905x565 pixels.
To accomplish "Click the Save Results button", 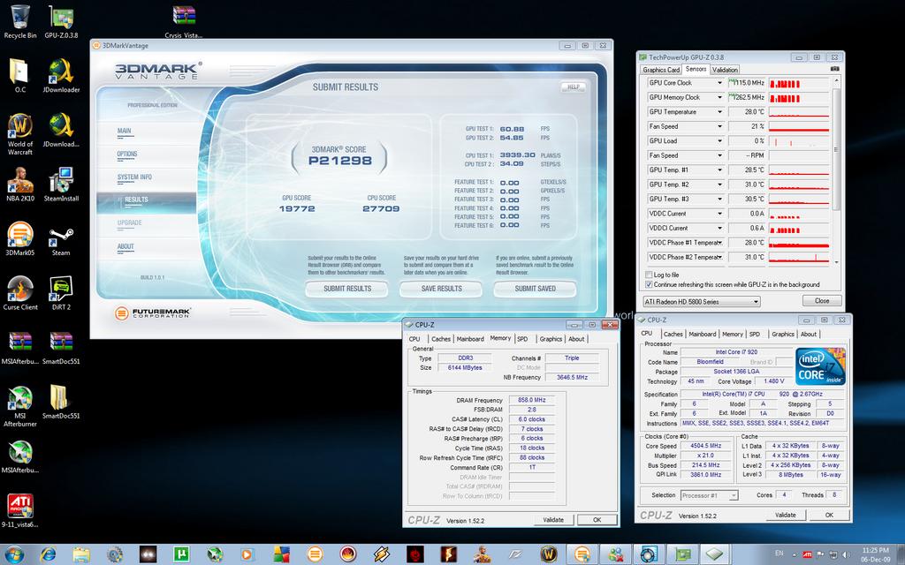I will [441, 289].
